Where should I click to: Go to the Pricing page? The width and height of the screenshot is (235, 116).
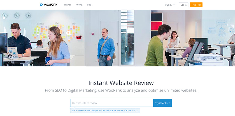coord(79,5)
